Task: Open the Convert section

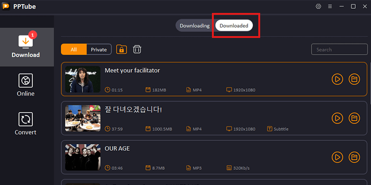Action: tap(26, 124)
